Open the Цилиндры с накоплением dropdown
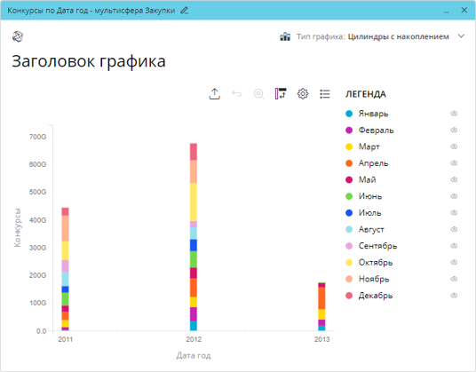The width and height of the screenshot is (476, 372). tap(398, 36)
